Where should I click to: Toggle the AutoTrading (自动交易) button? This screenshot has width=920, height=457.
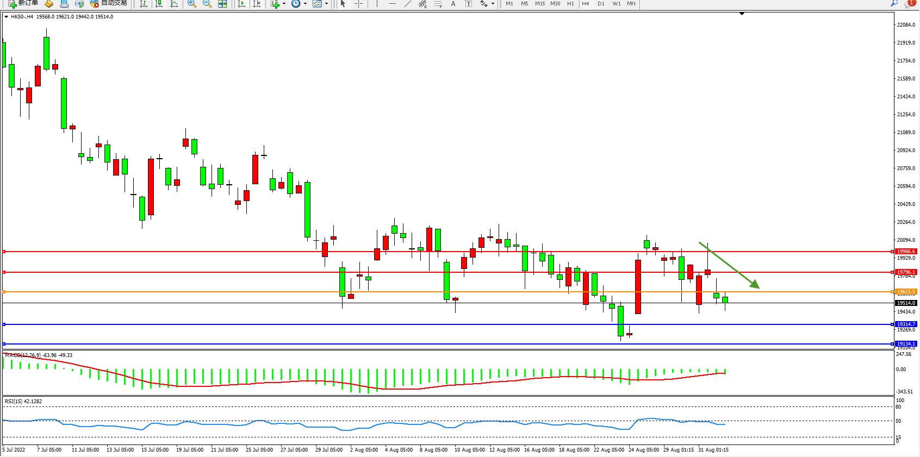(108, 3)
